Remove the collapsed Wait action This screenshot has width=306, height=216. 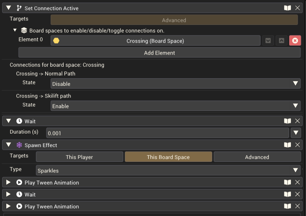pyautogui.click(x=298, y=194)
